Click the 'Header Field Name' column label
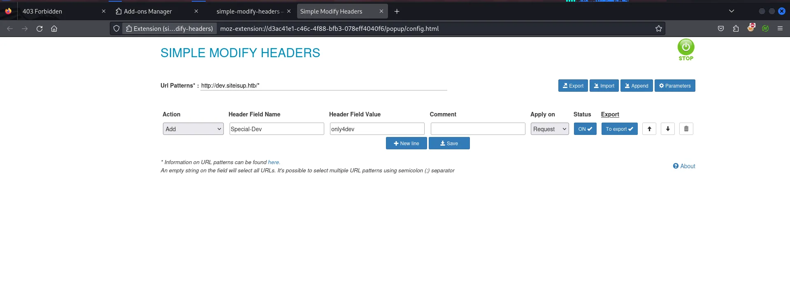Image resolution: width=790 pixels, height=283 pixels. (x=254, y=114)
